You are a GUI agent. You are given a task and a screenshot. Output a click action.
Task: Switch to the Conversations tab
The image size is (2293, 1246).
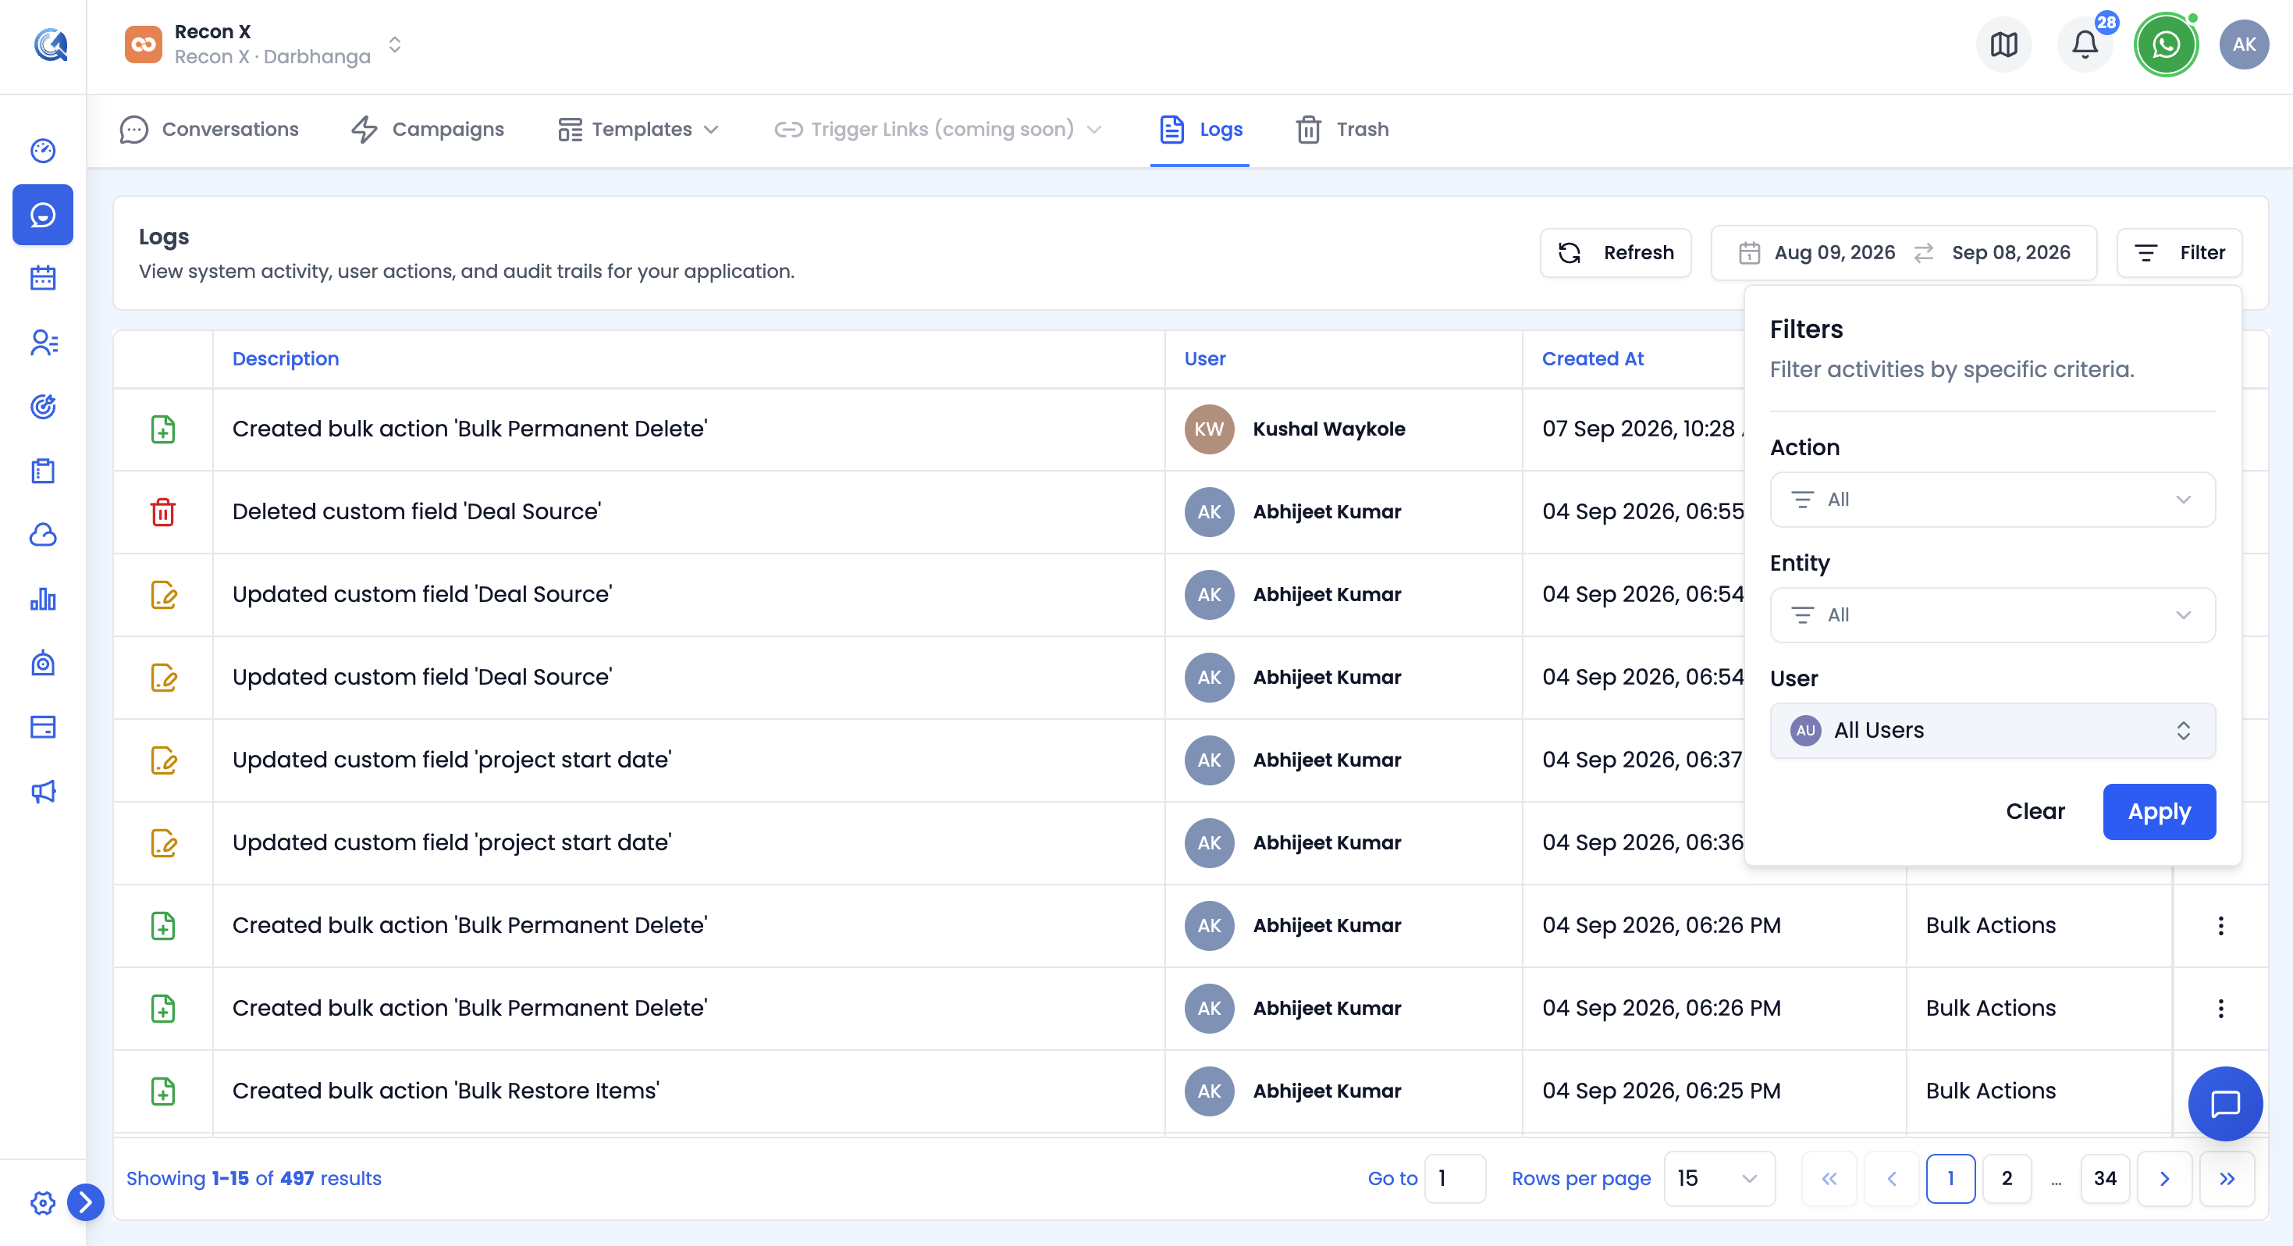pyautogui.click(x=209, y=129)
